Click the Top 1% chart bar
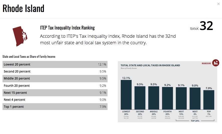The width and height of the screenshot is (222, 134). tap(209, 100)
